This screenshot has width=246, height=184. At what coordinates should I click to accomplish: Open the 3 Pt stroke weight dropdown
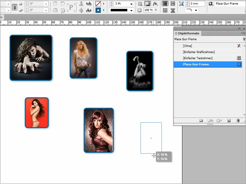pos(132,4)
